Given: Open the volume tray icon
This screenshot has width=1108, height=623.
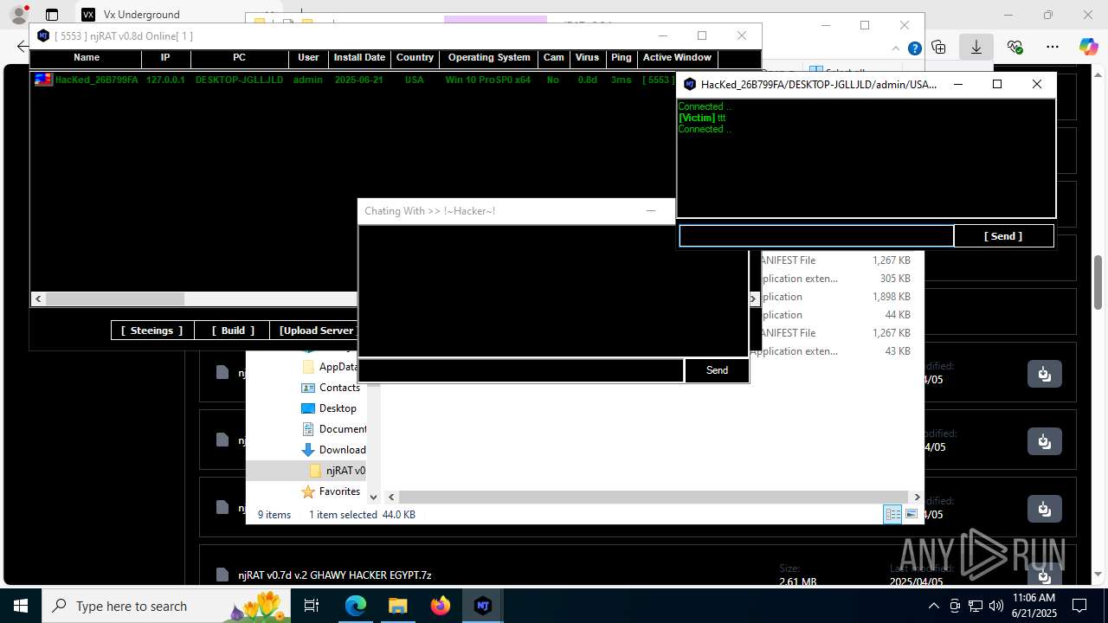Looking at the screenshot, I should [996, 606].
